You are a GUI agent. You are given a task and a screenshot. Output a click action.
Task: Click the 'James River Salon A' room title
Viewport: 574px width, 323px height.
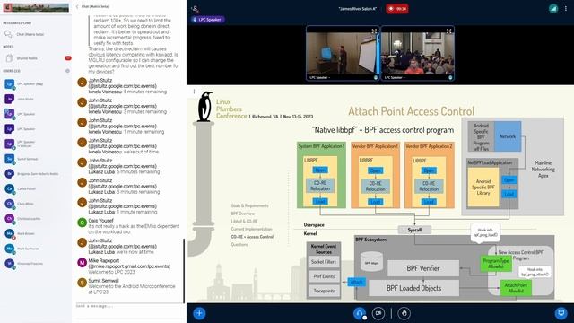coord(358,9)
